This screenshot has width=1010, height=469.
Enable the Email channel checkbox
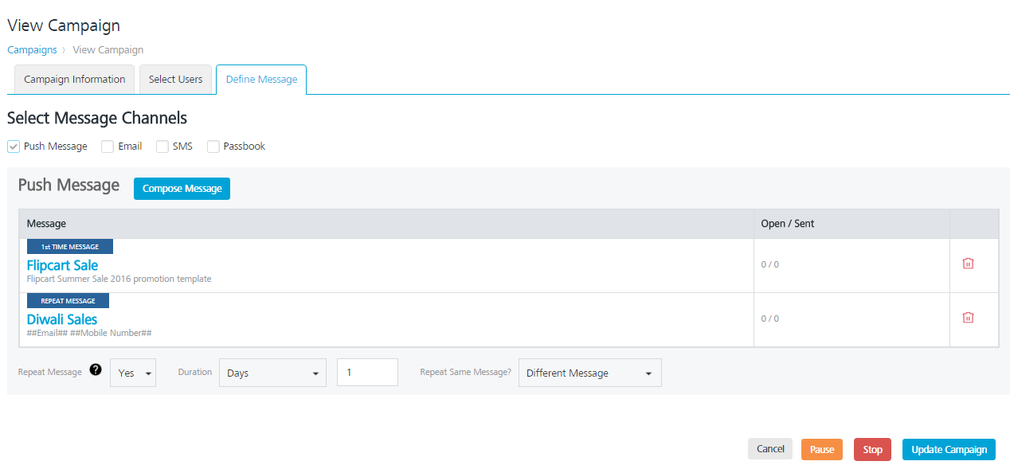point(108,147)
